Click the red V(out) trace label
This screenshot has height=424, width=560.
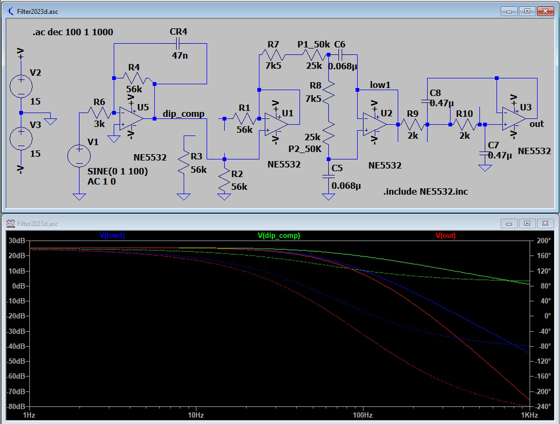point(445,235)
